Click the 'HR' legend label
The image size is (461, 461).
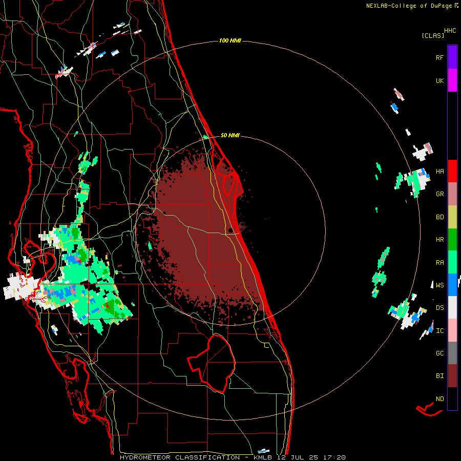pos(439,240)
